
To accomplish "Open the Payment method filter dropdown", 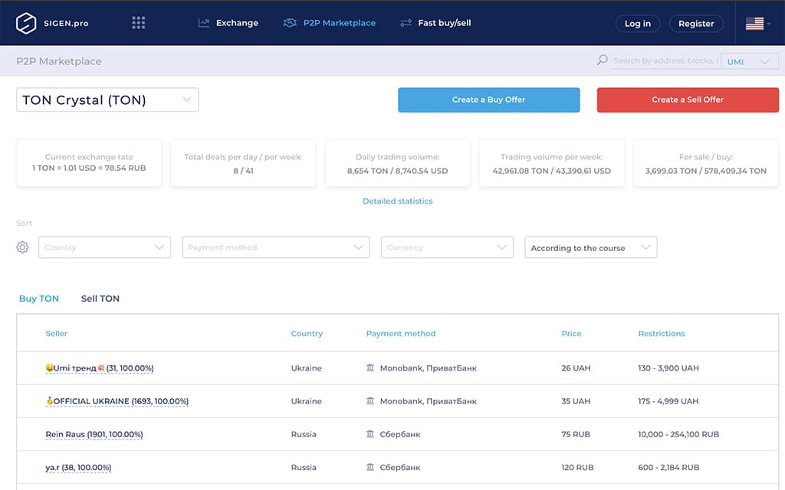I will [x=276, y=247].
